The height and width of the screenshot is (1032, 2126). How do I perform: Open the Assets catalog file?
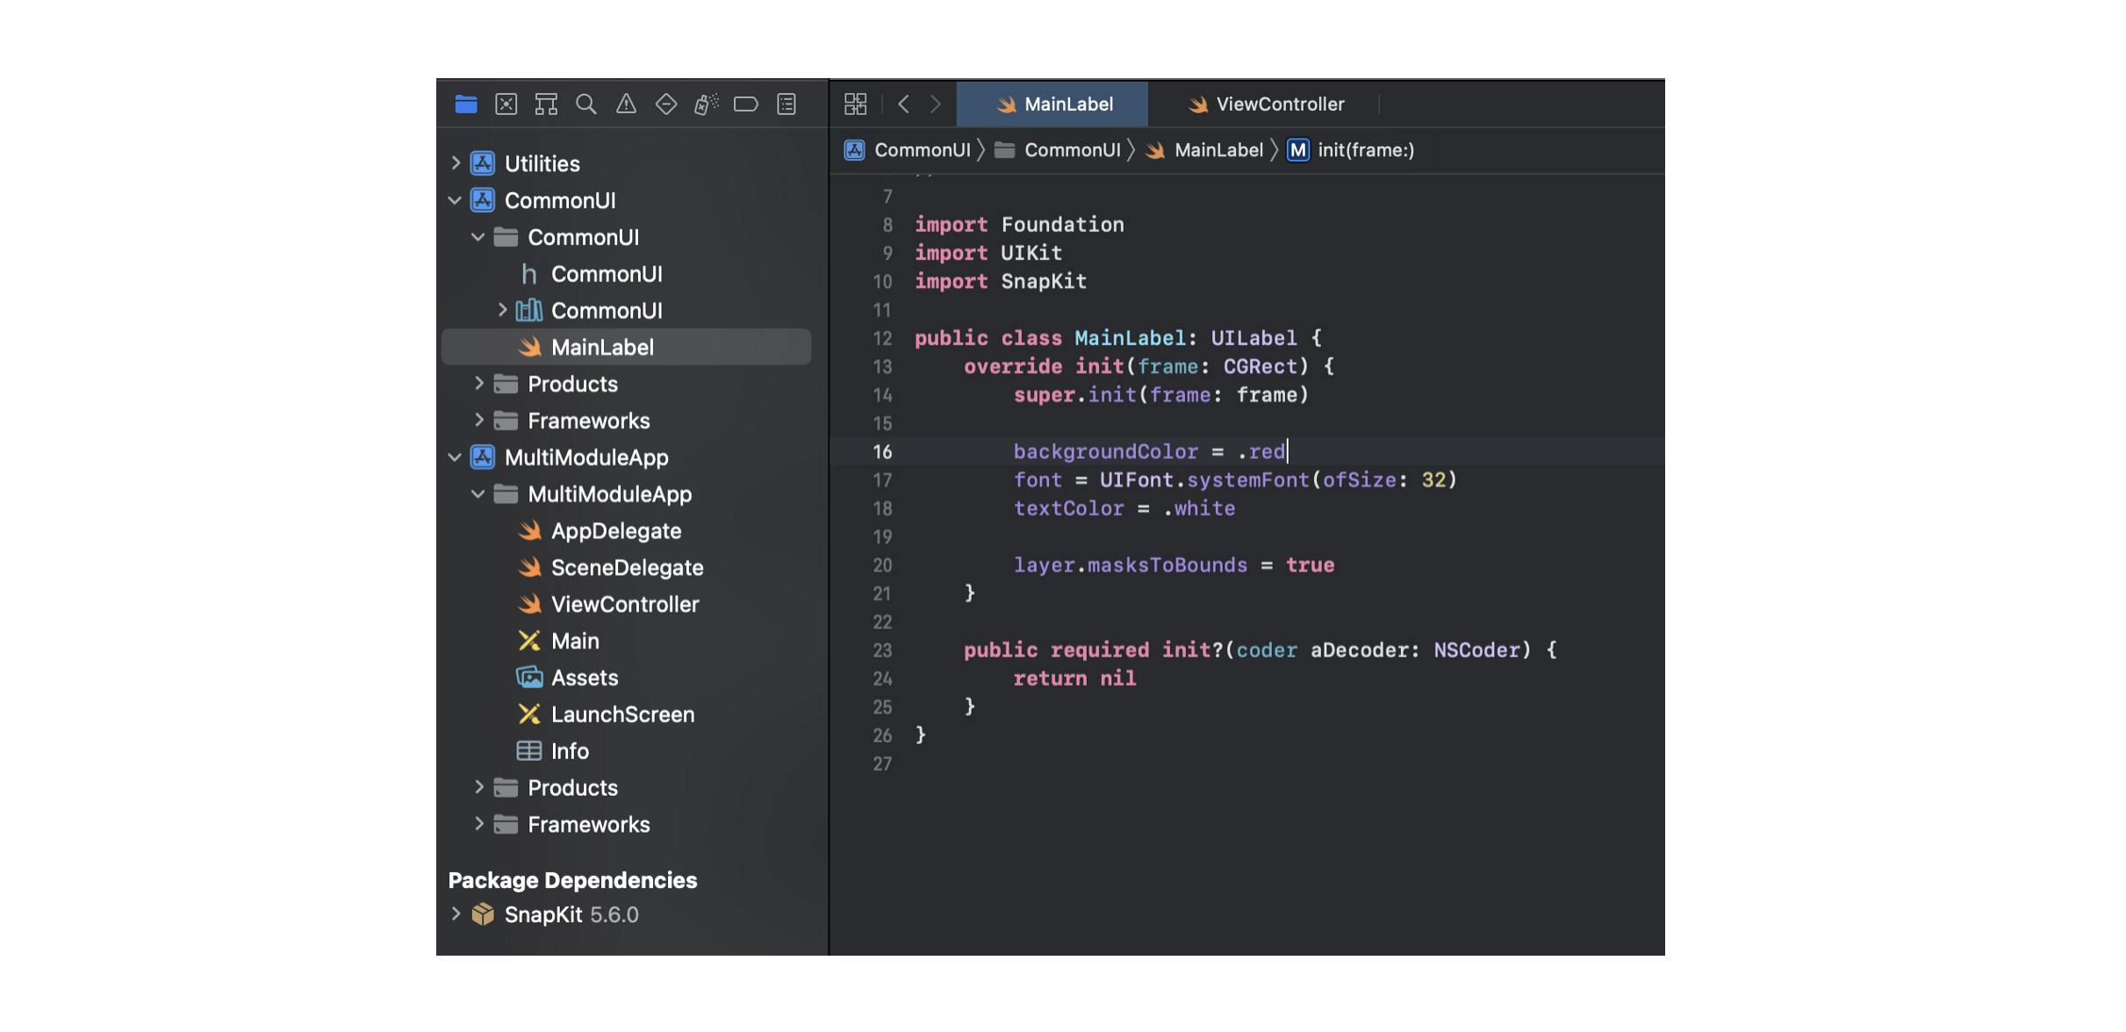click(583, 677)
